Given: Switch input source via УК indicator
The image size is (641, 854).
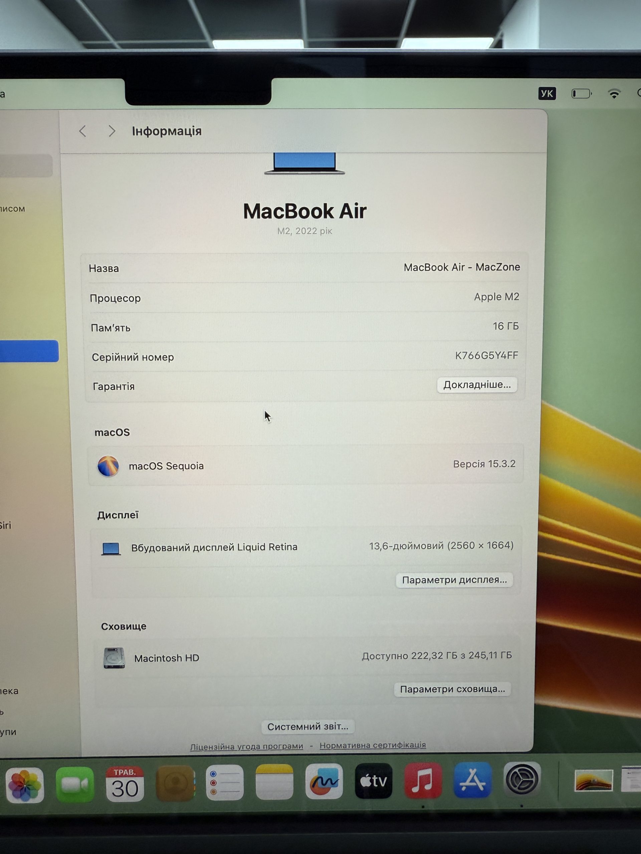Looking at the screenshot, I should point(547,93).
